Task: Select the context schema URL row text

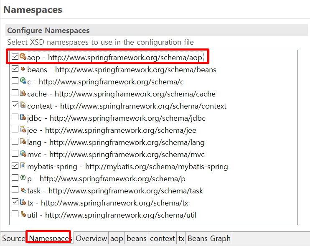Action: tap(127, 106)
